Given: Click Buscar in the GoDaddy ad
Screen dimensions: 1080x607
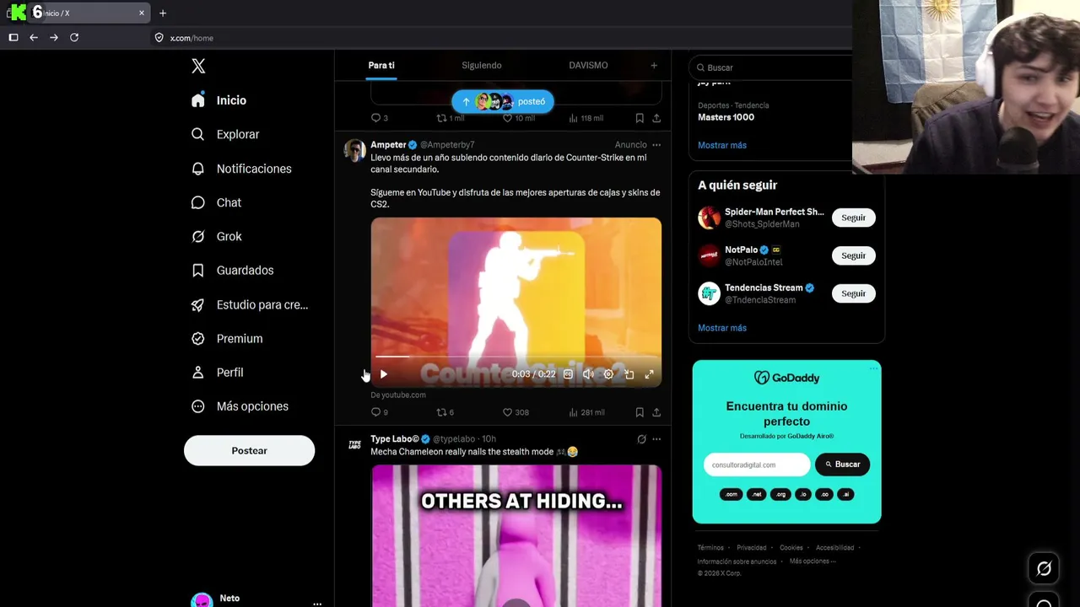Looking at the screenshot, I should coord(843,465).
